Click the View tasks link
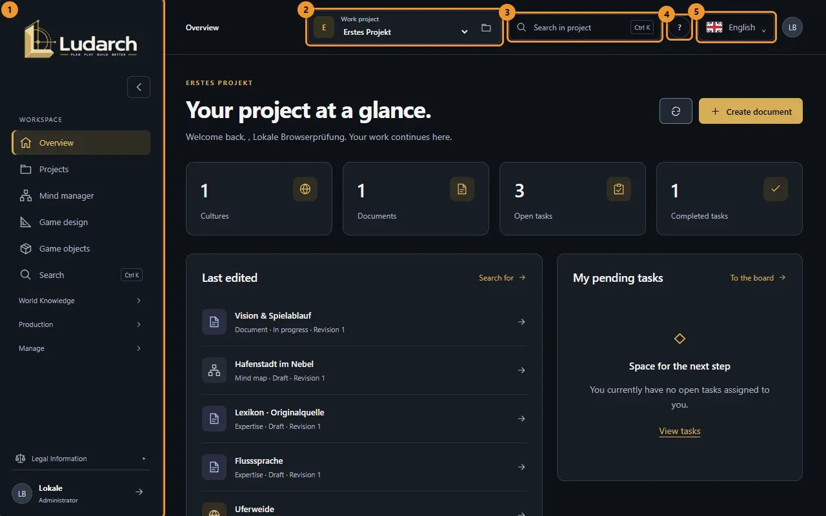The image size is (826, 516). (x=680, y=431)
